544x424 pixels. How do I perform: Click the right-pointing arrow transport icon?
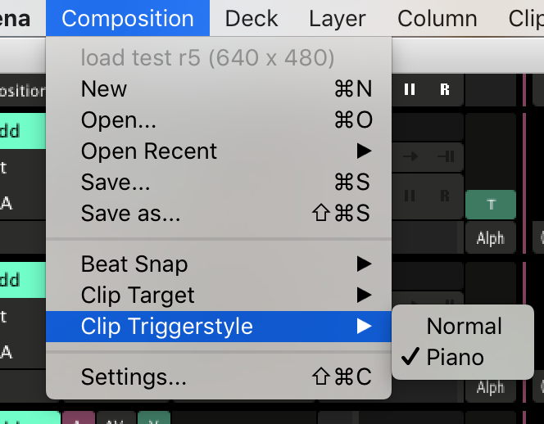(410, 157)
